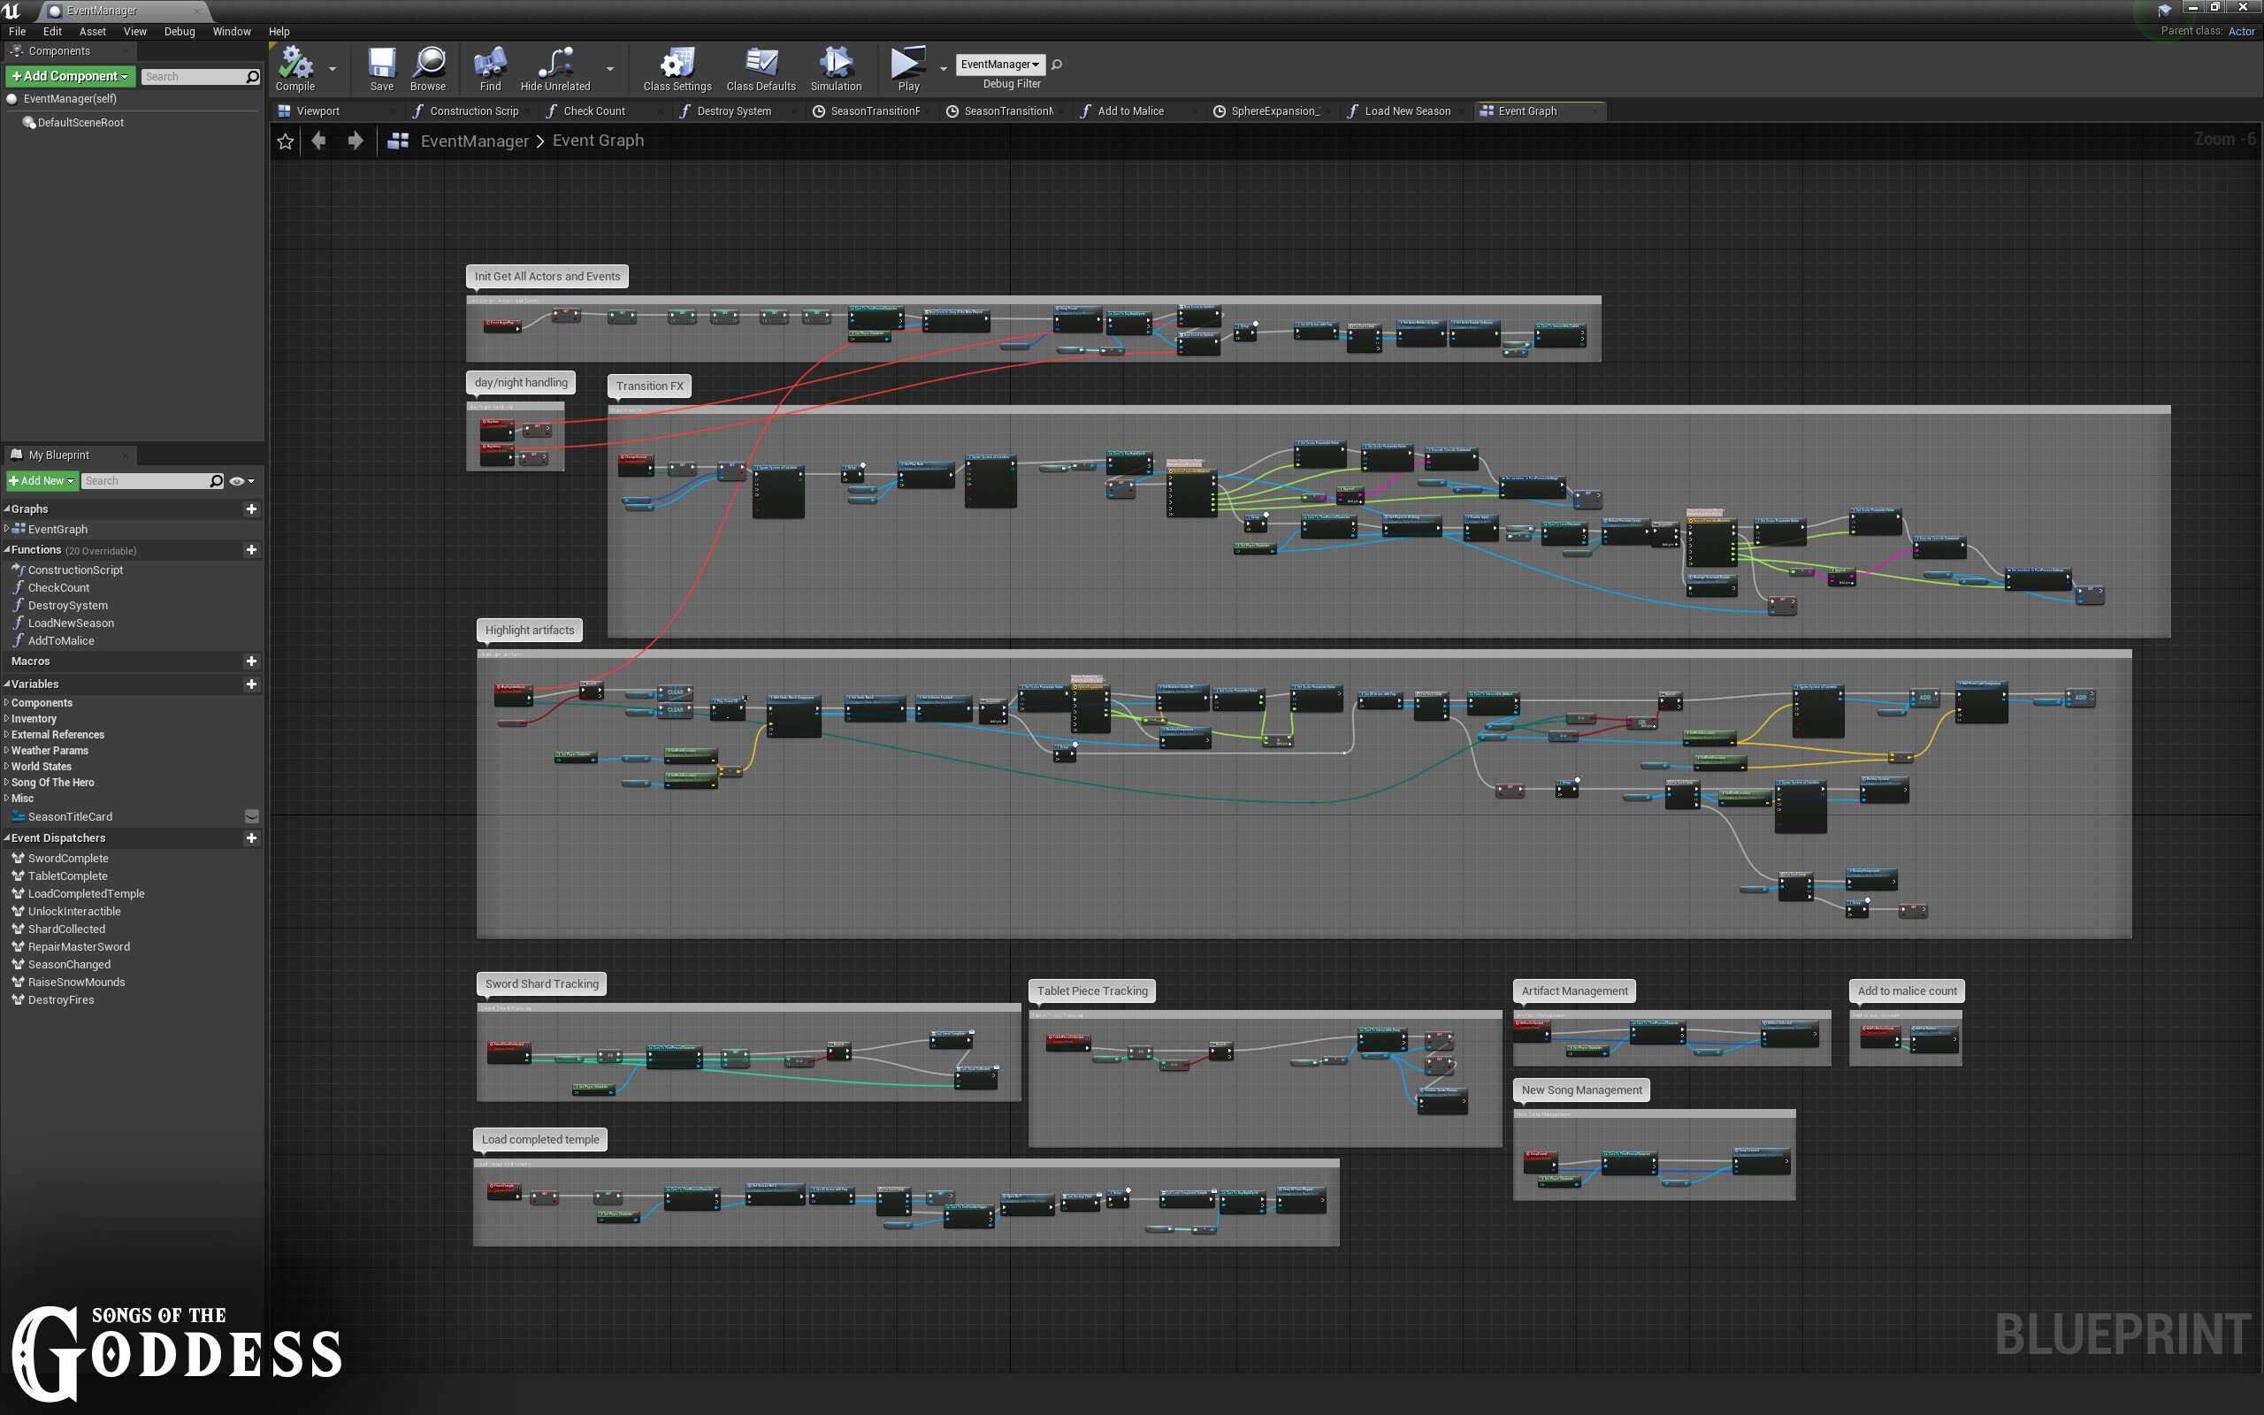Open Class Defaults from toolbar
The image size is (2264, 1415).
(761, 64)
